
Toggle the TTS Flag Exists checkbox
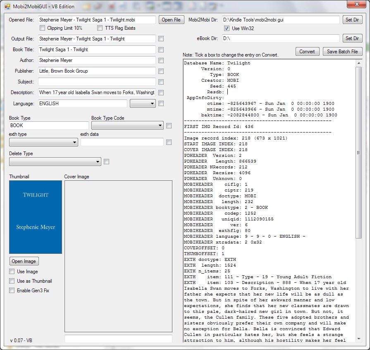tap(100, 28)
